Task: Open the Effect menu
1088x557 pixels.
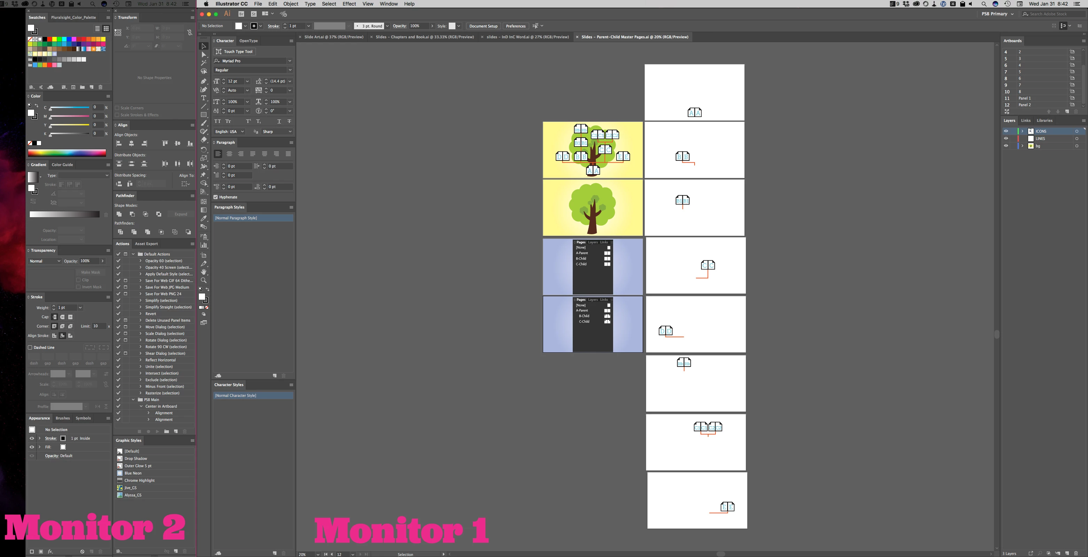Action: pos(349,4)
